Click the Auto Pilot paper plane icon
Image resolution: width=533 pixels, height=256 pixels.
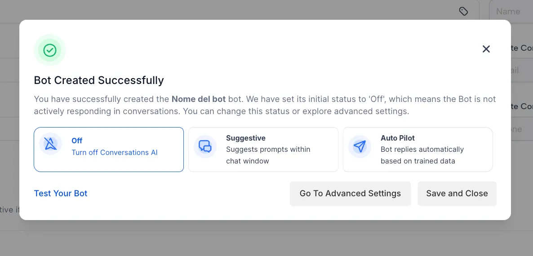coord(360,146)
